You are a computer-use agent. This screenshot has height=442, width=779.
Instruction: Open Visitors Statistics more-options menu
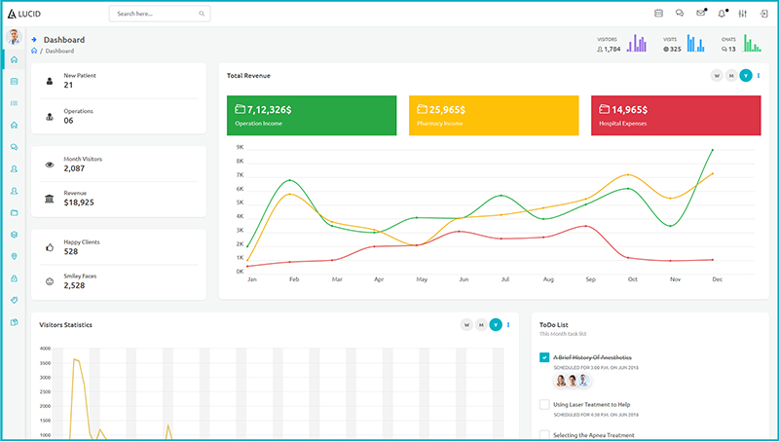tap(508, 324)
